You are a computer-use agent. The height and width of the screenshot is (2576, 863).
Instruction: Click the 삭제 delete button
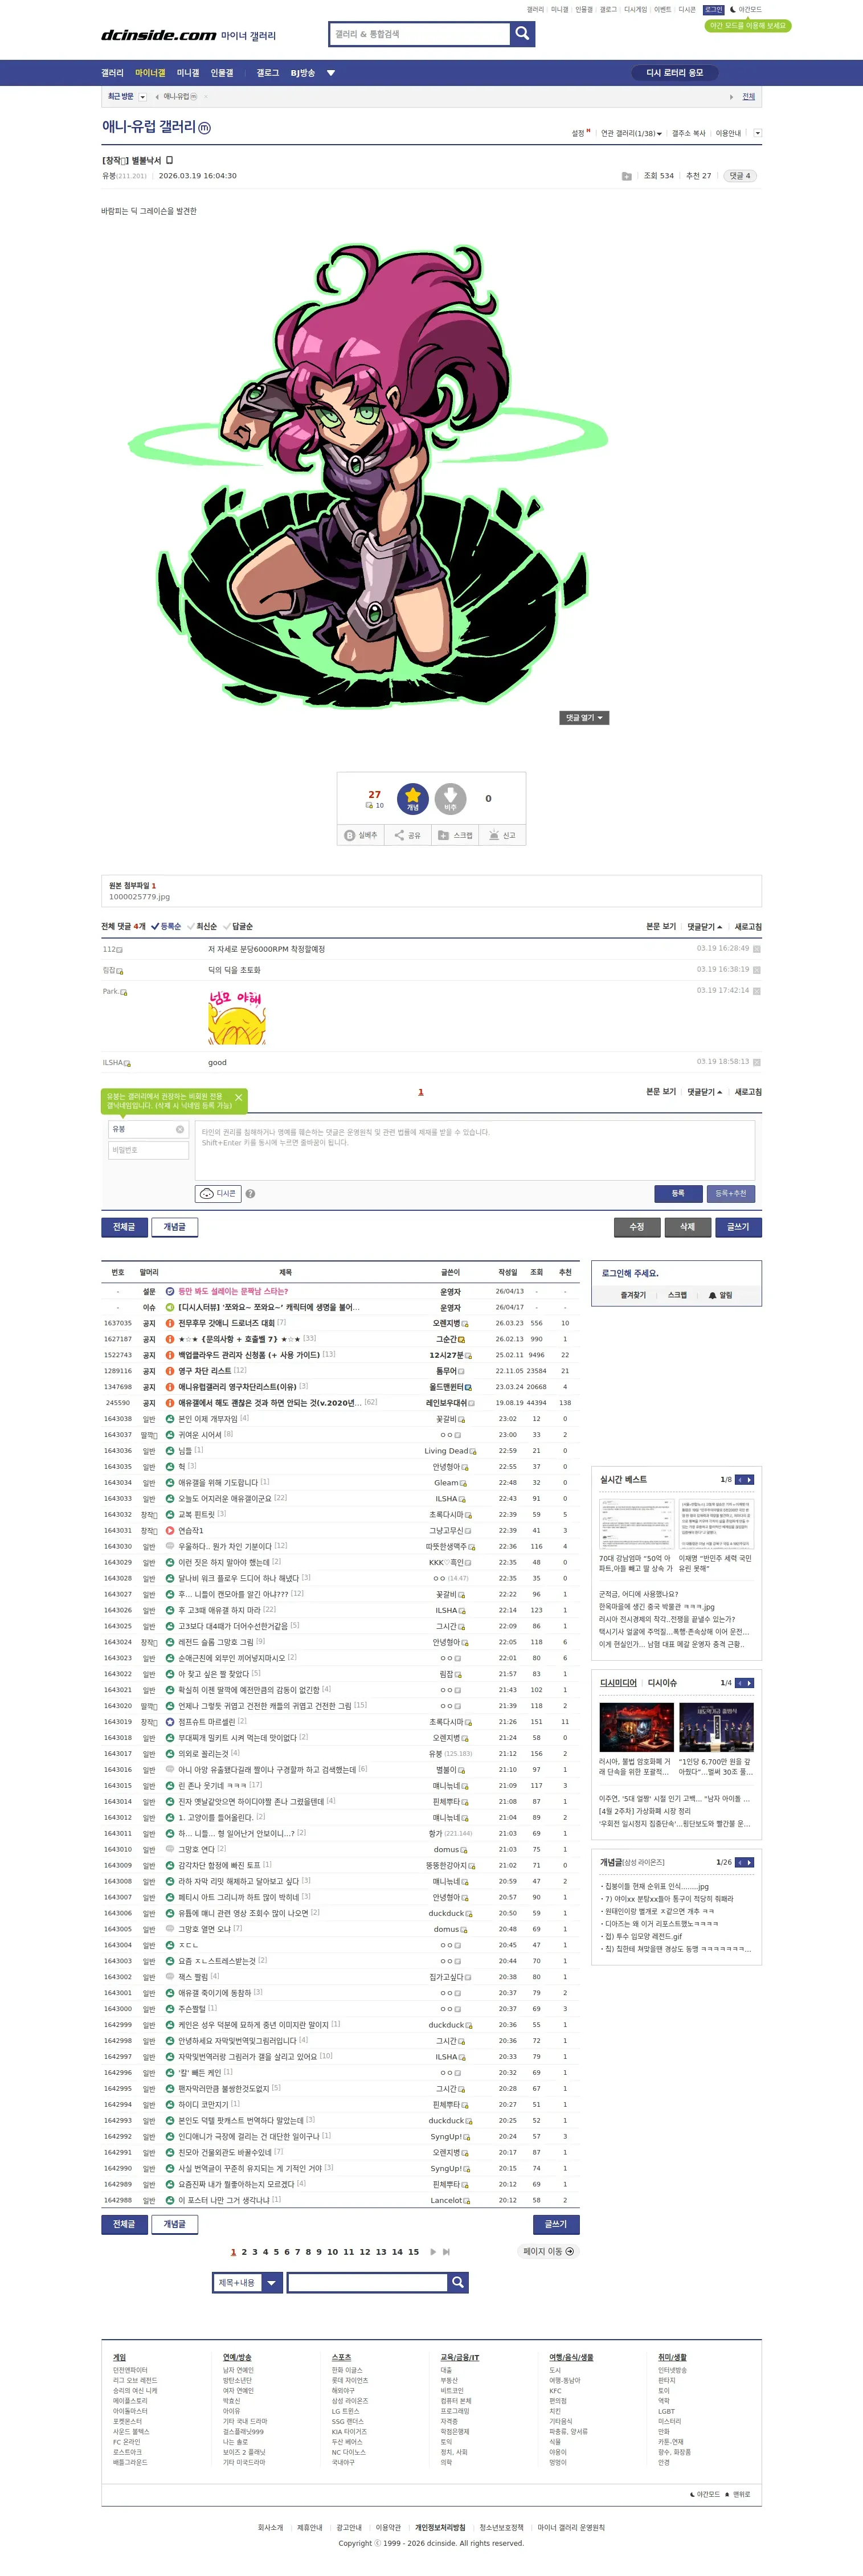(687, 1227)
